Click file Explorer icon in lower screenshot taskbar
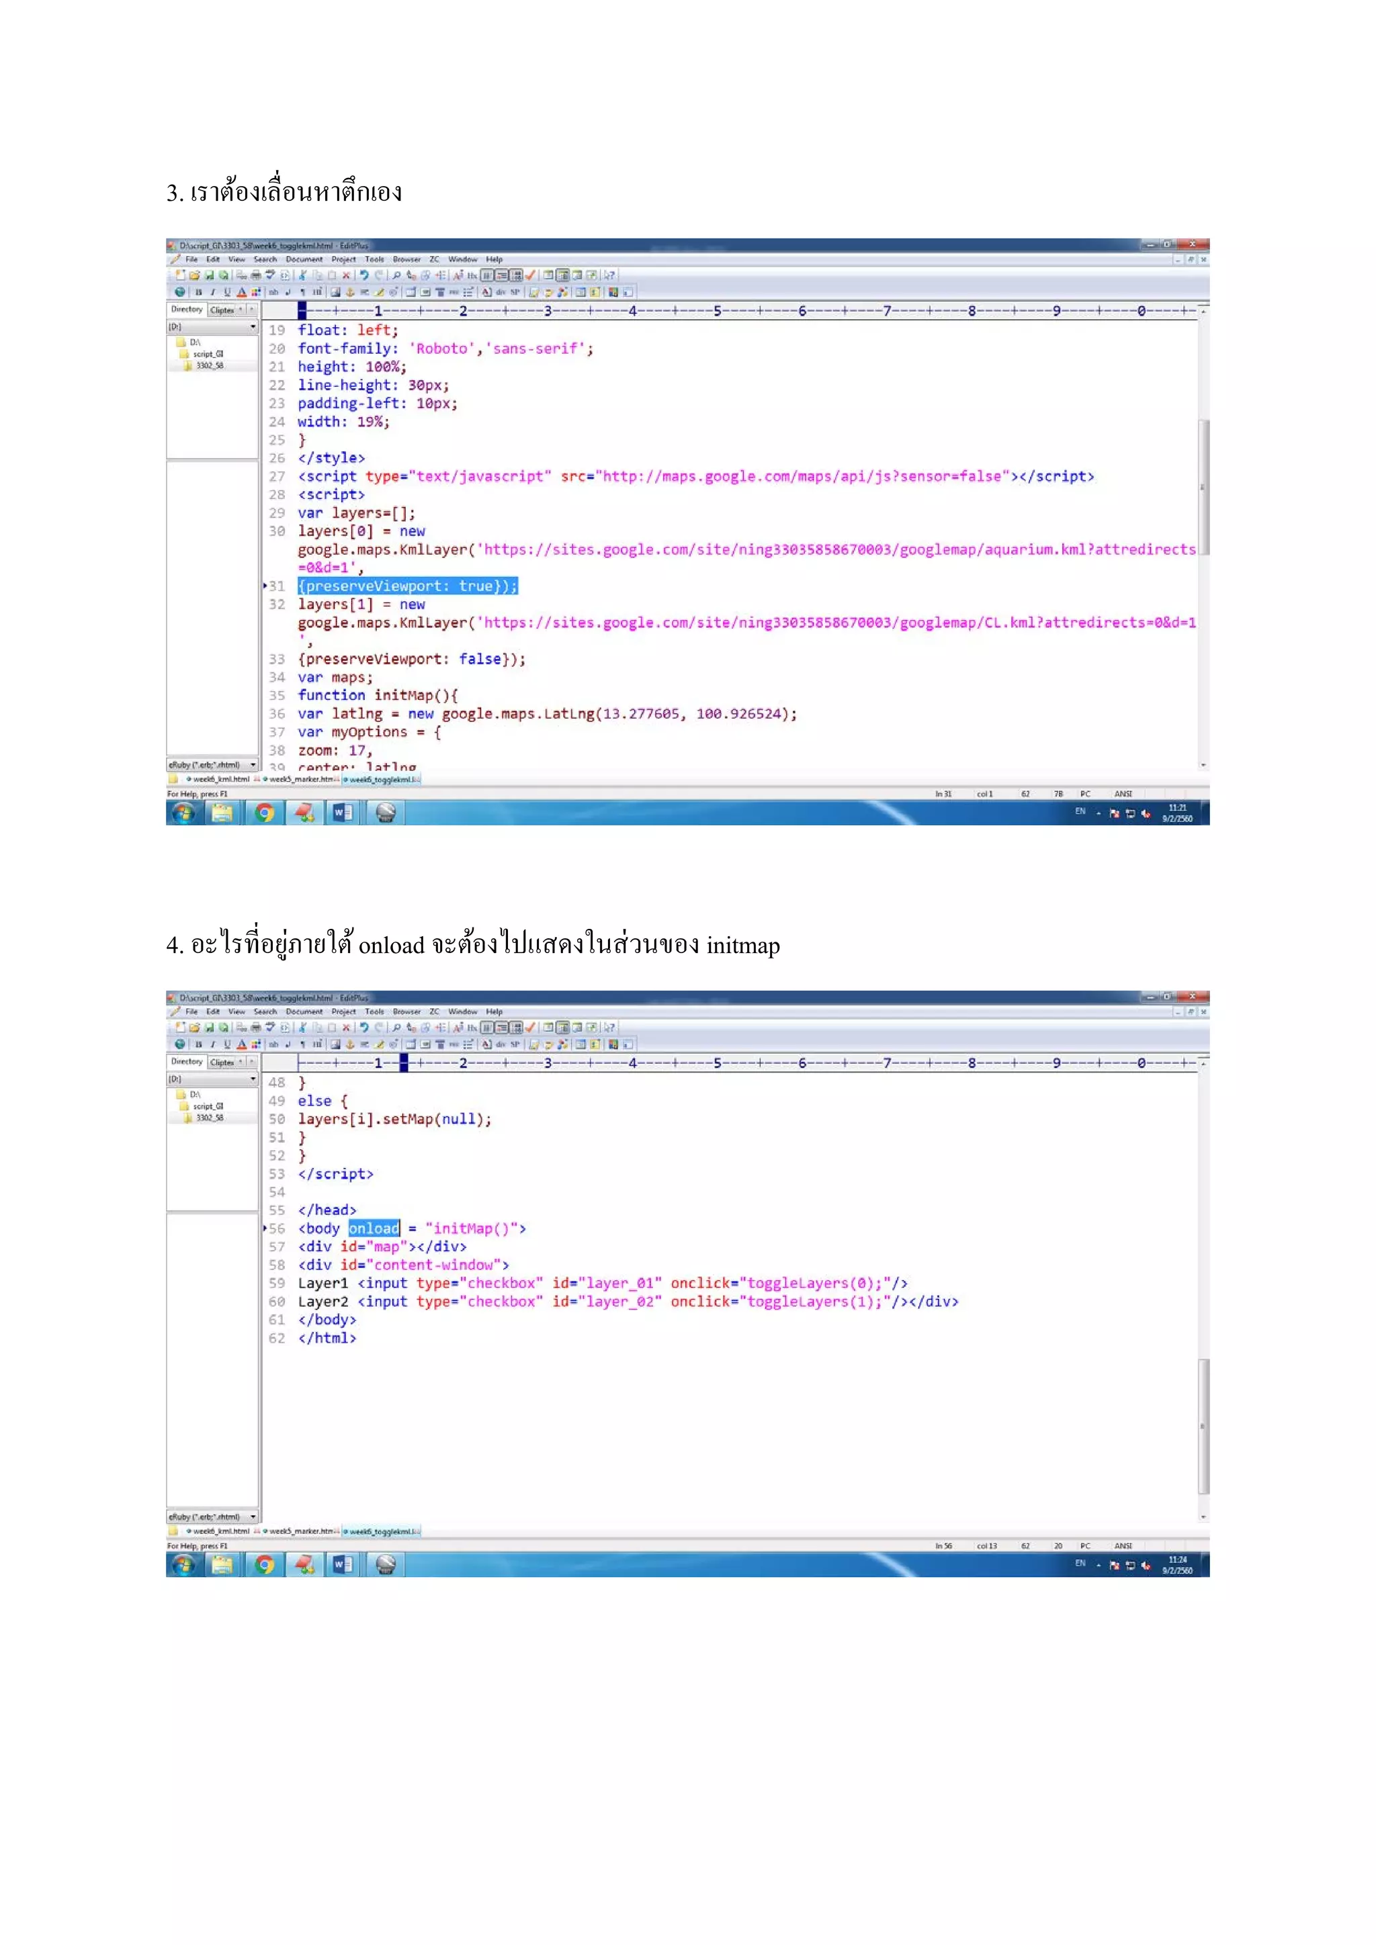 (222, 1566)
